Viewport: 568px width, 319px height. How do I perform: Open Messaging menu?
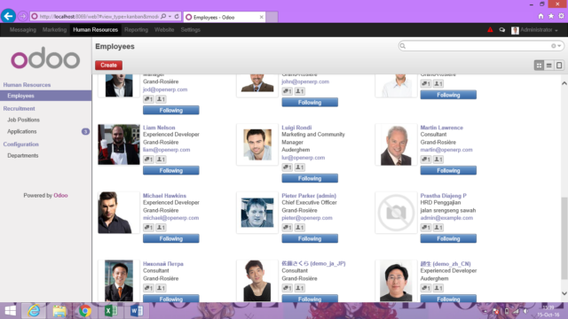point(23,29)
